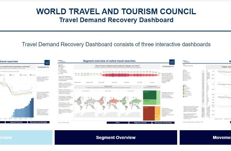Click the Sun & Beach teal legend swatch
Screen dimensions: 231x151
click(21, 75)
